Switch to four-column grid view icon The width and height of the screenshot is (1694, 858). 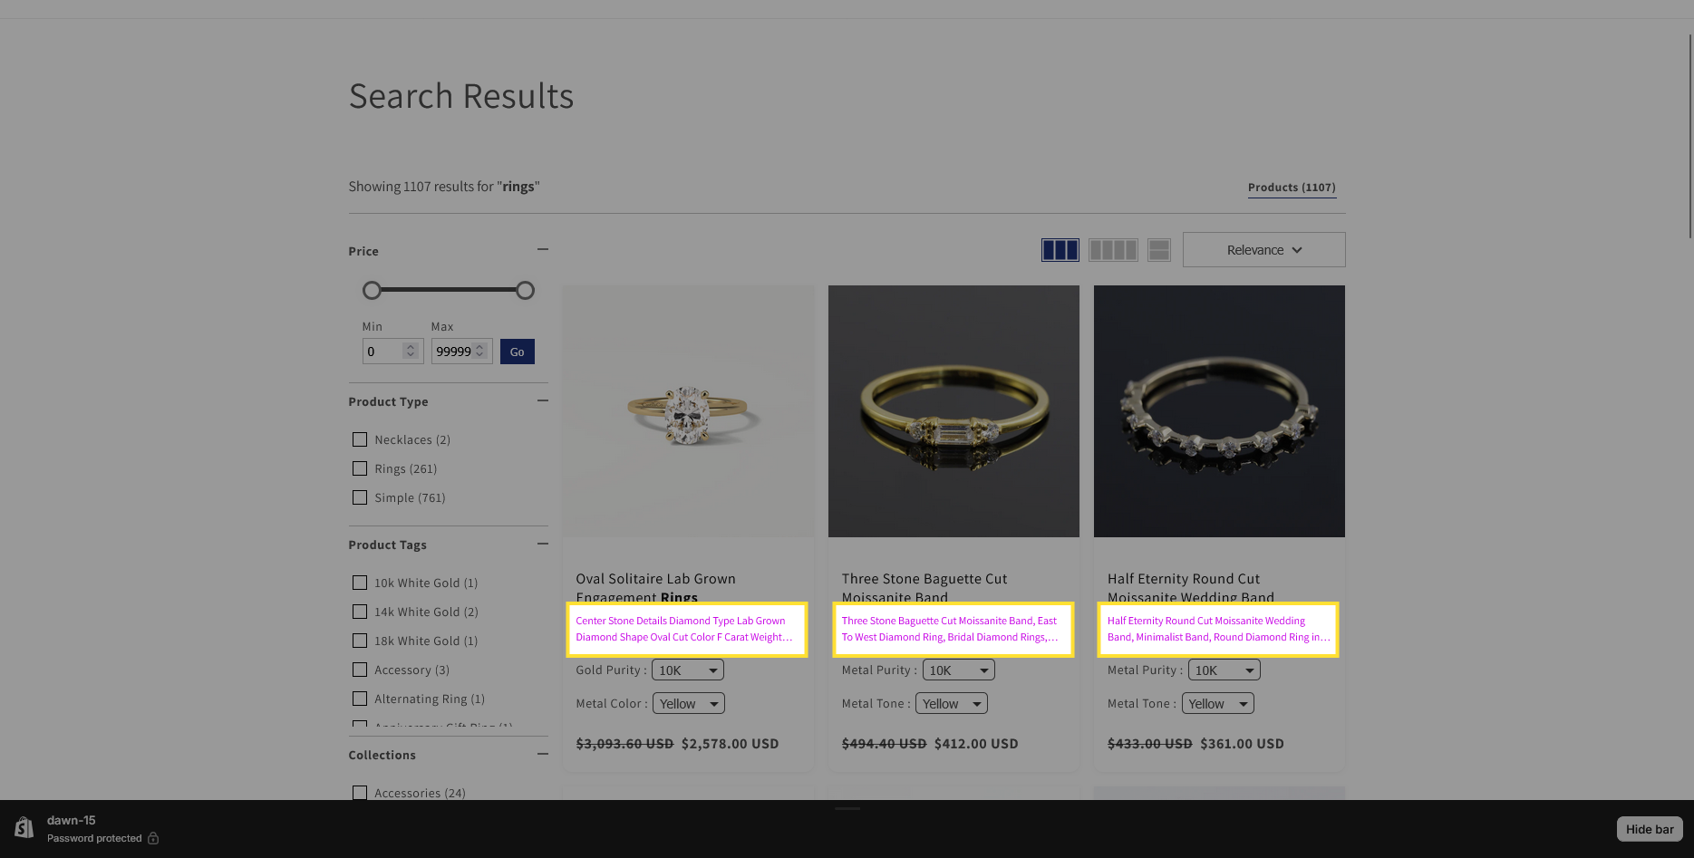click(1112, 250)
